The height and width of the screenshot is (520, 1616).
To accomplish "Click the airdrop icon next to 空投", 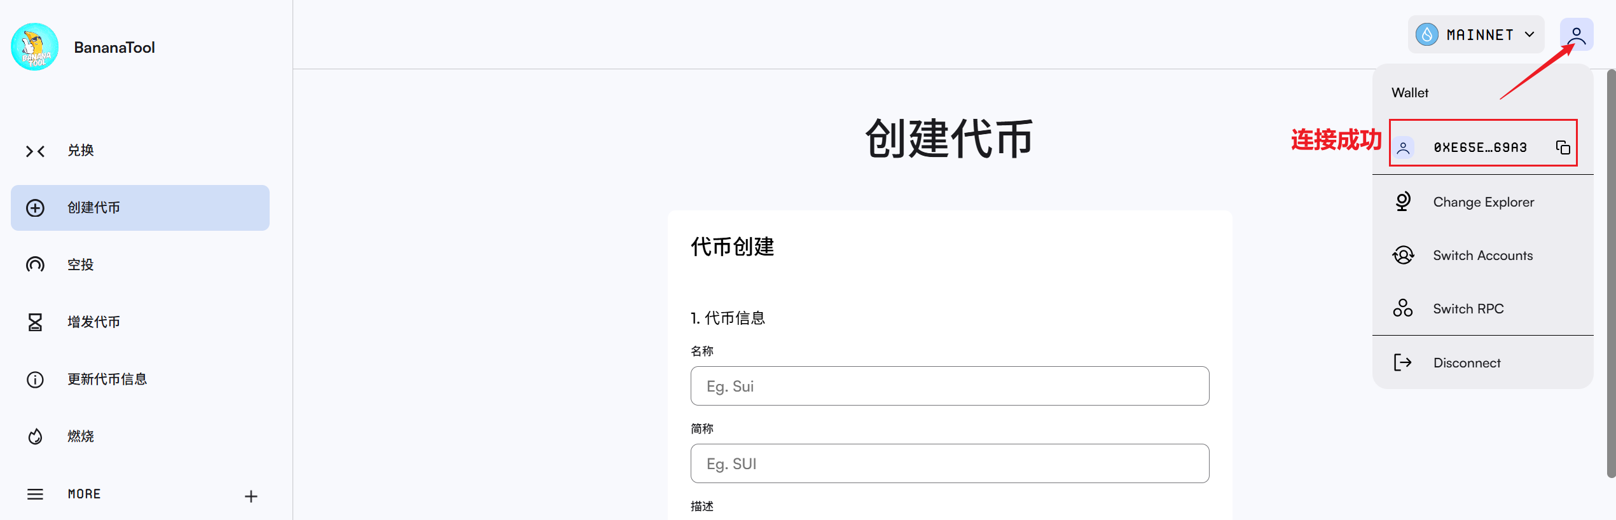I will point(35,264).
